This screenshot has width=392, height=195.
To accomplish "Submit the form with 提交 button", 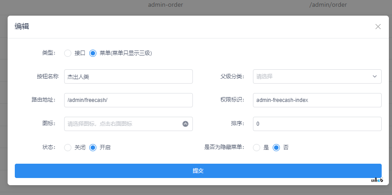I will click(198, 171).
